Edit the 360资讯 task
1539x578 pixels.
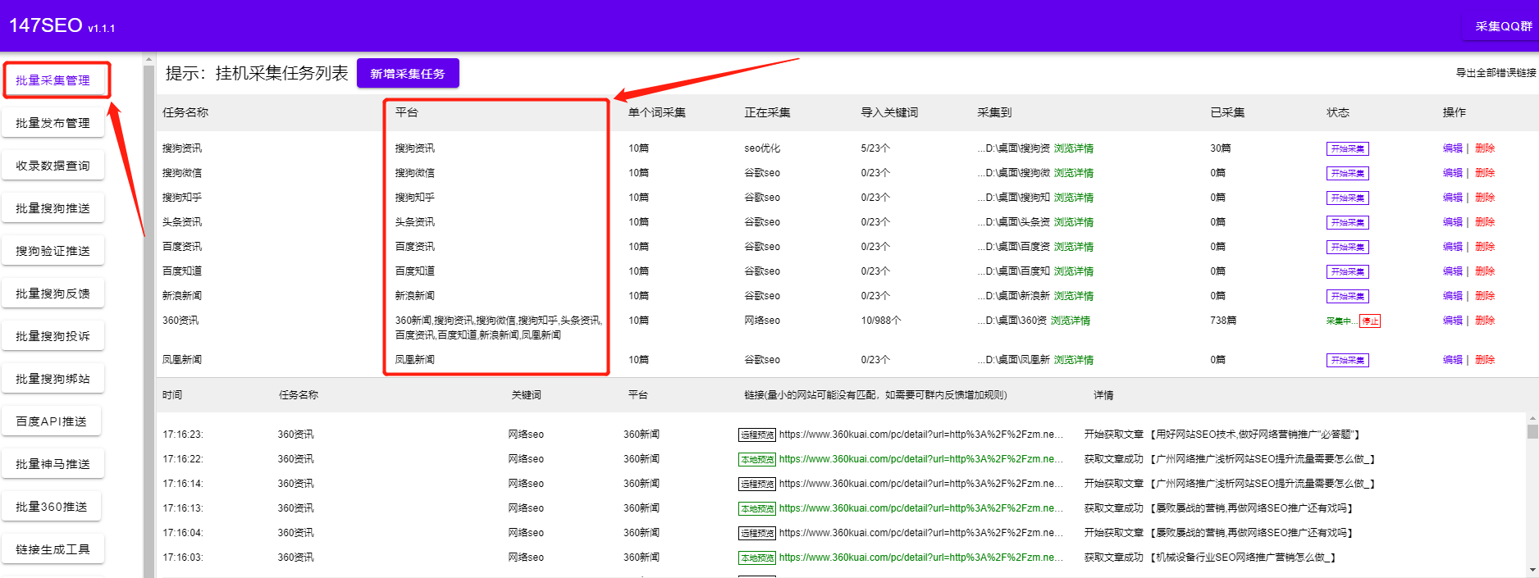[x=1452, y=321]
